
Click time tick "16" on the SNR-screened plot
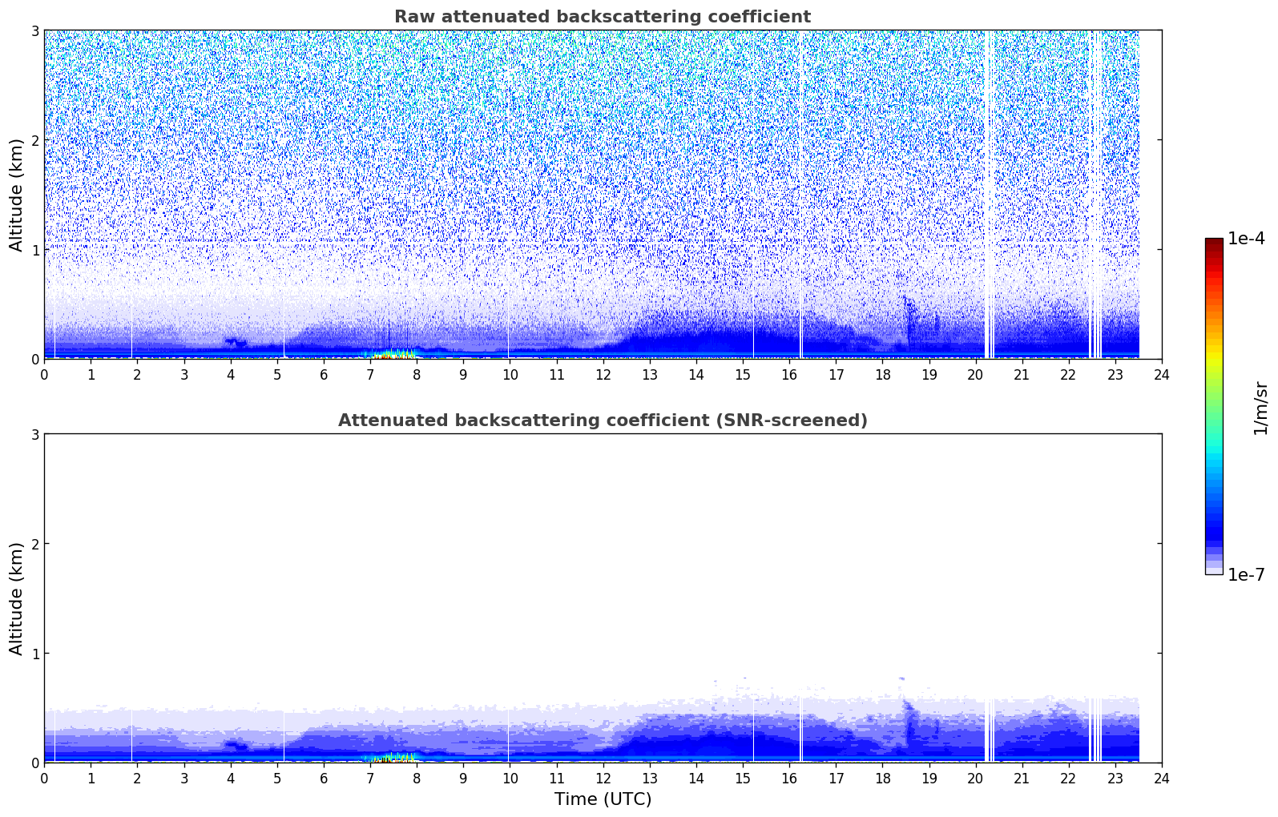click(789, 778)
